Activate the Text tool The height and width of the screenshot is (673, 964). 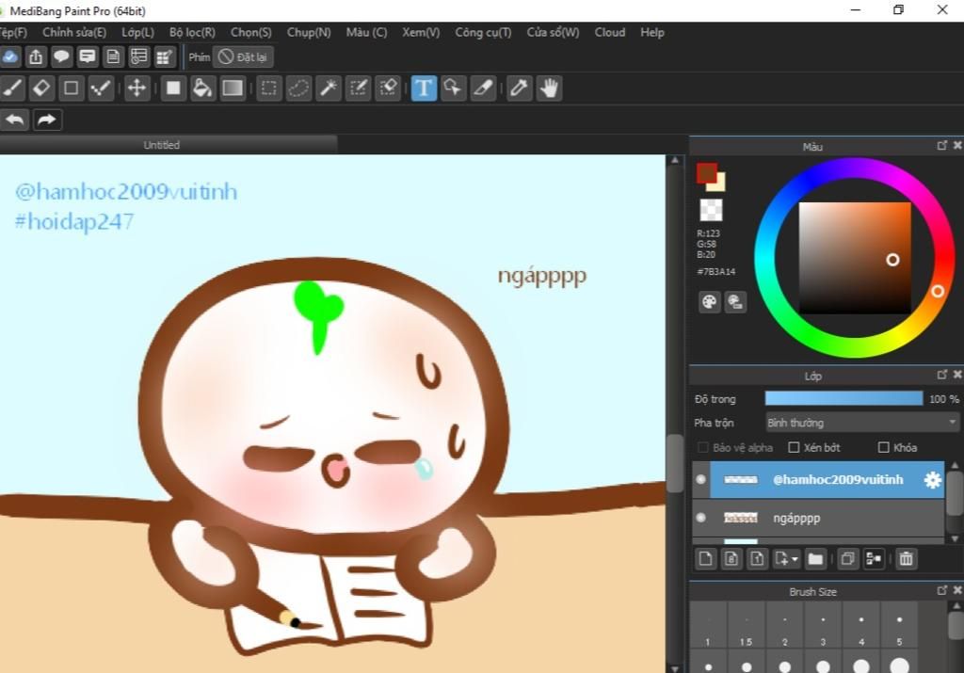click(424, 88)
